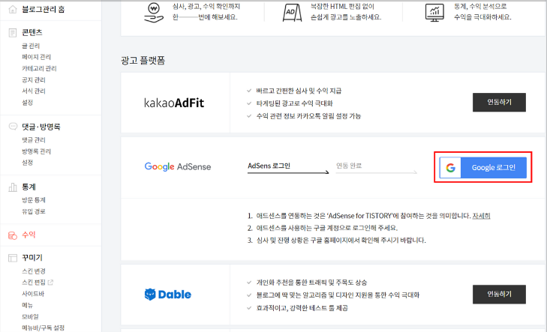Click text 수익 관련 정보 카카오톡 알림 설정 가능
The height and width of the screenshot is (332, 547).
point(308,116)
